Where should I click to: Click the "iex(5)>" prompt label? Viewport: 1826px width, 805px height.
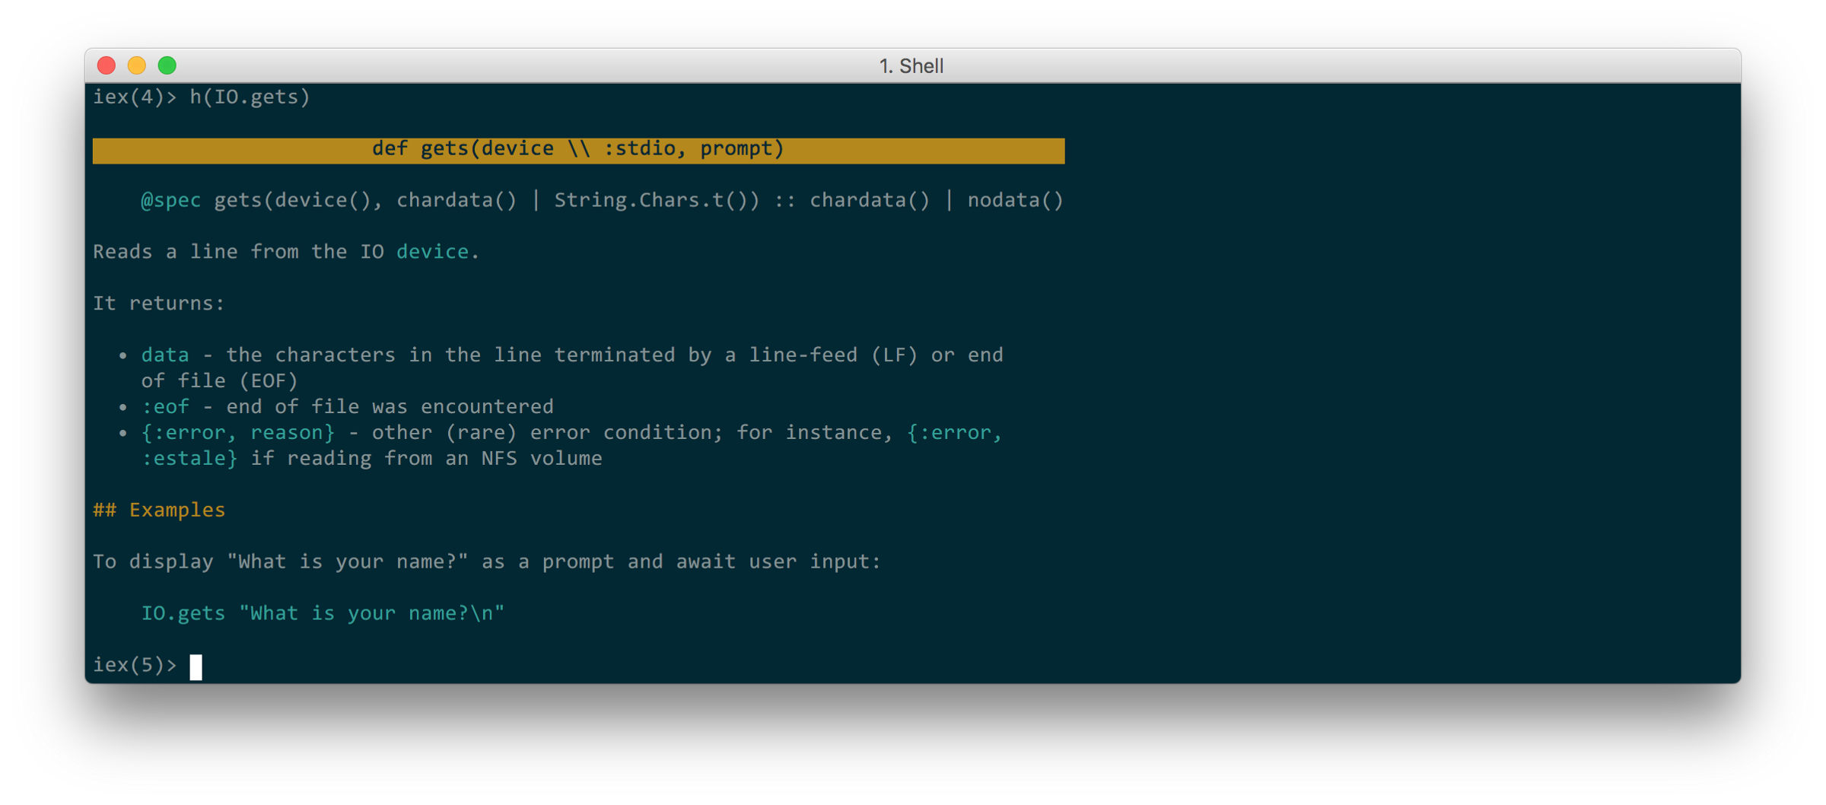pos(134,666)
